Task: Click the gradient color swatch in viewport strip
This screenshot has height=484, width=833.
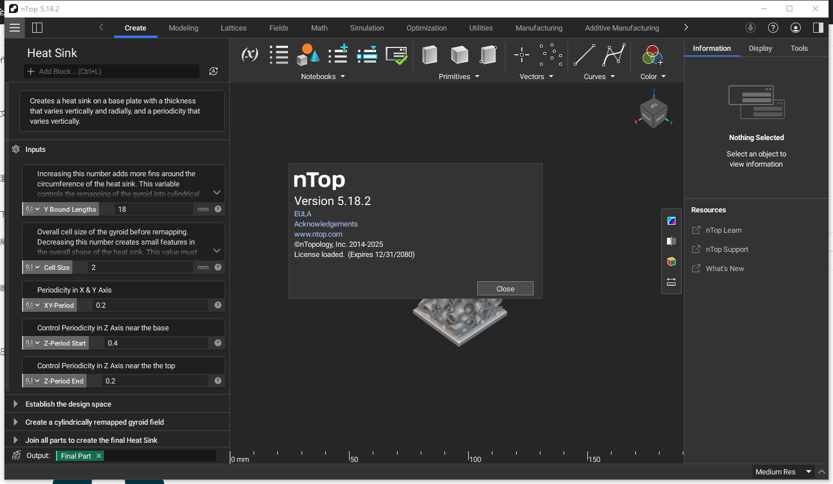Action: [x=671, y=221]
